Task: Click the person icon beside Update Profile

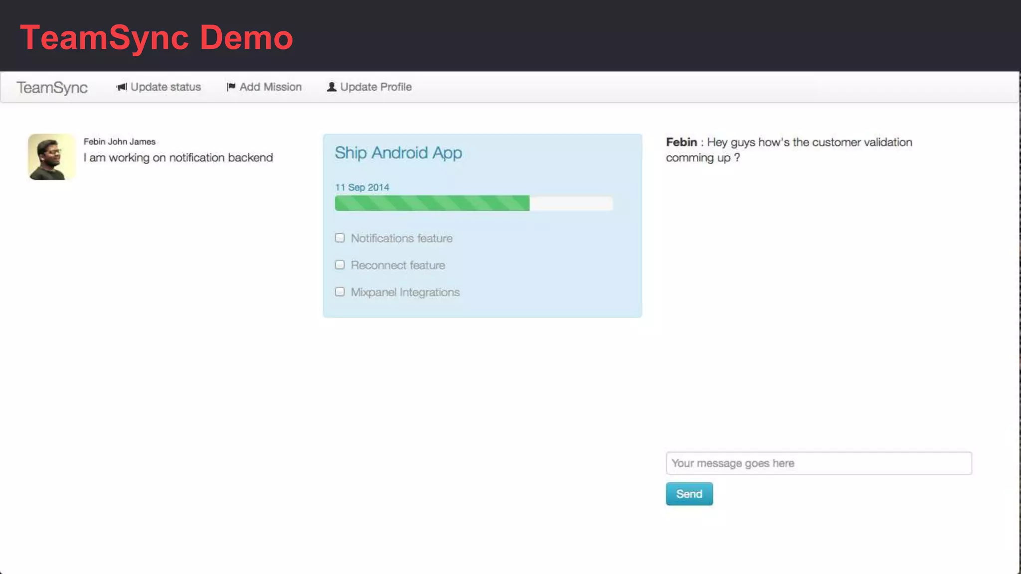Action: (332, 87)
